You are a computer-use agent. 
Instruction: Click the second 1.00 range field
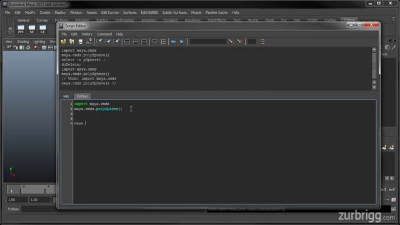point(39,200)
